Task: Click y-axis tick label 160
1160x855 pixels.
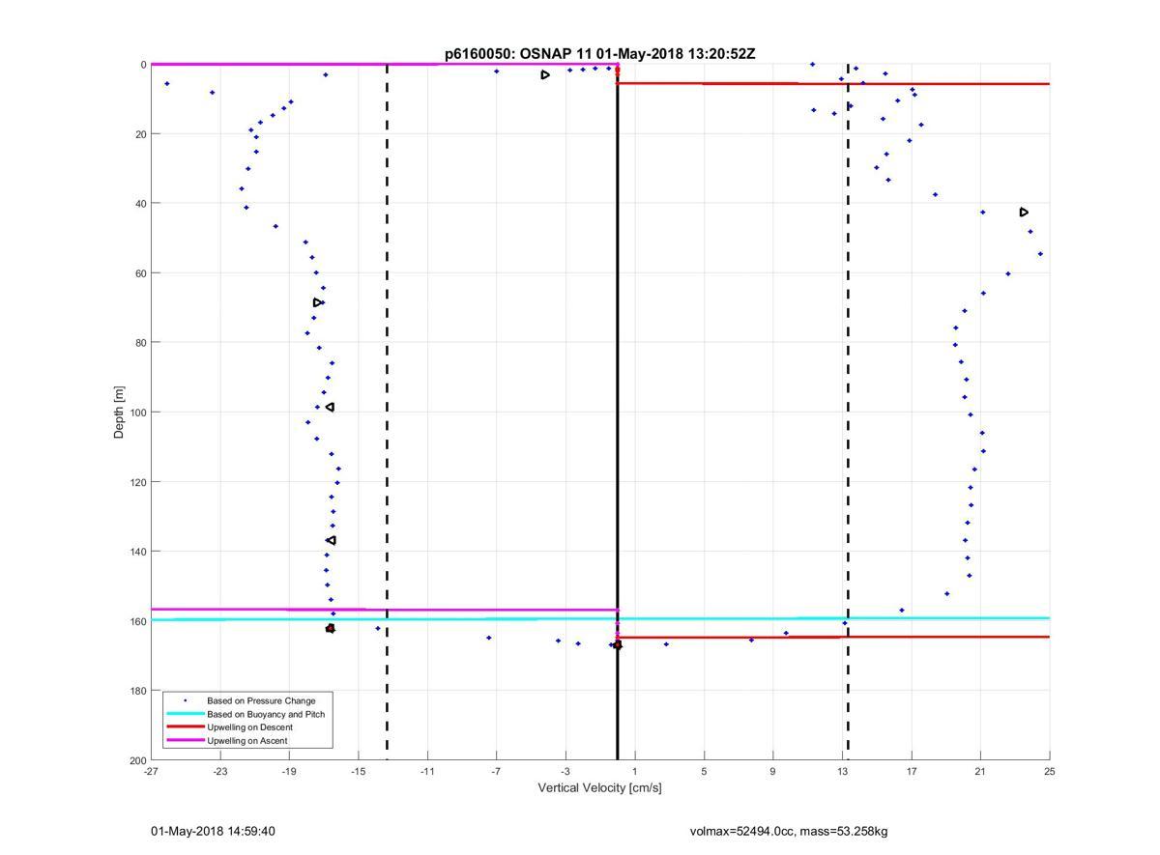Action: click(137, 621)
